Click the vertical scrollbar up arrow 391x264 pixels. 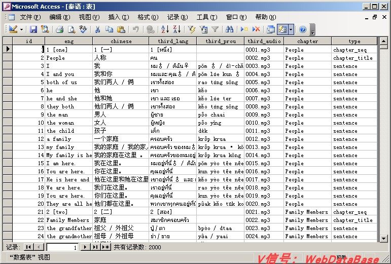click(x=383, y=41)
